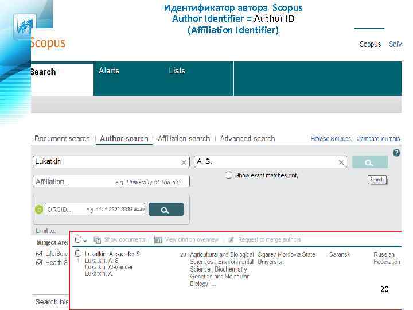This screenshot has width=413, height=310.
Task: Click the dark ORCID search magnifier button
Action: click(166, 210)
